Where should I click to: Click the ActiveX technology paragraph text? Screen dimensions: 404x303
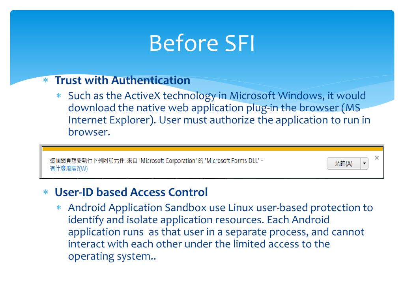click(219, 114)
